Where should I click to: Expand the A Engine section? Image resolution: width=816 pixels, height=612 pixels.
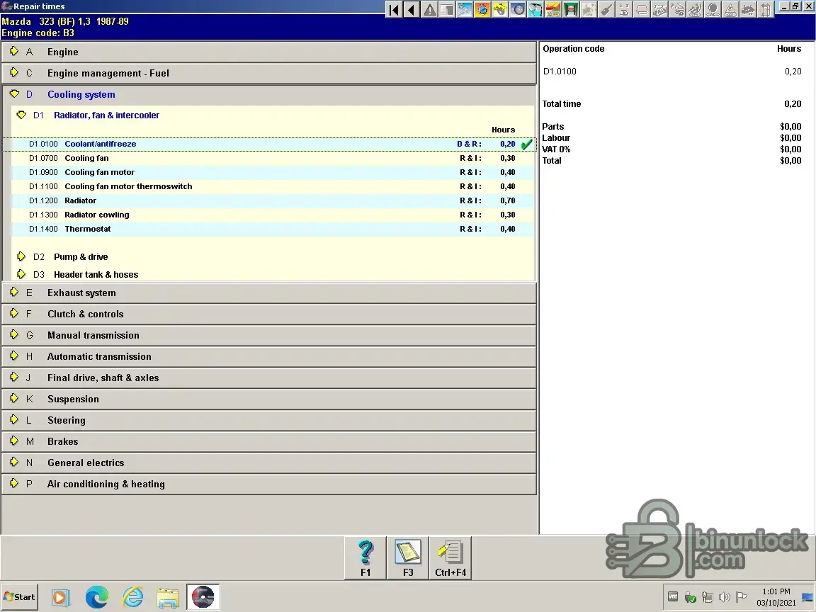(x=269, y=52)
